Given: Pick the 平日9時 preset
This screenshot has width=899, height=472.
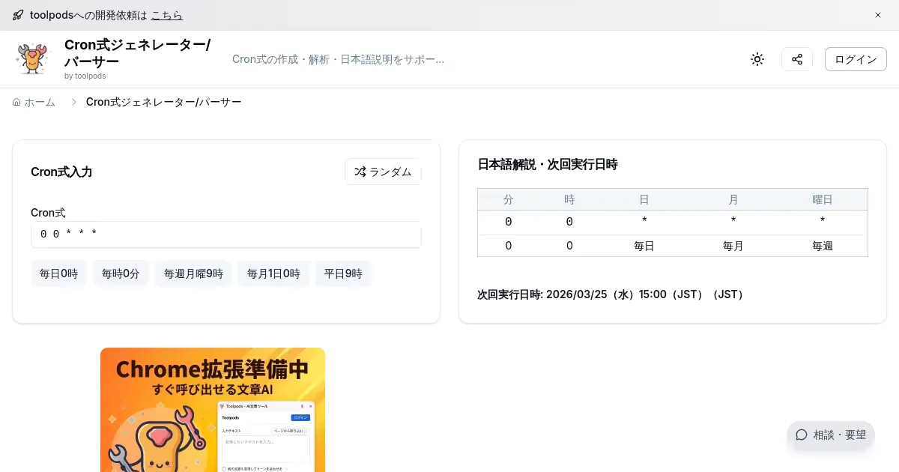Looking at the screenshot, I should (343, 273).
